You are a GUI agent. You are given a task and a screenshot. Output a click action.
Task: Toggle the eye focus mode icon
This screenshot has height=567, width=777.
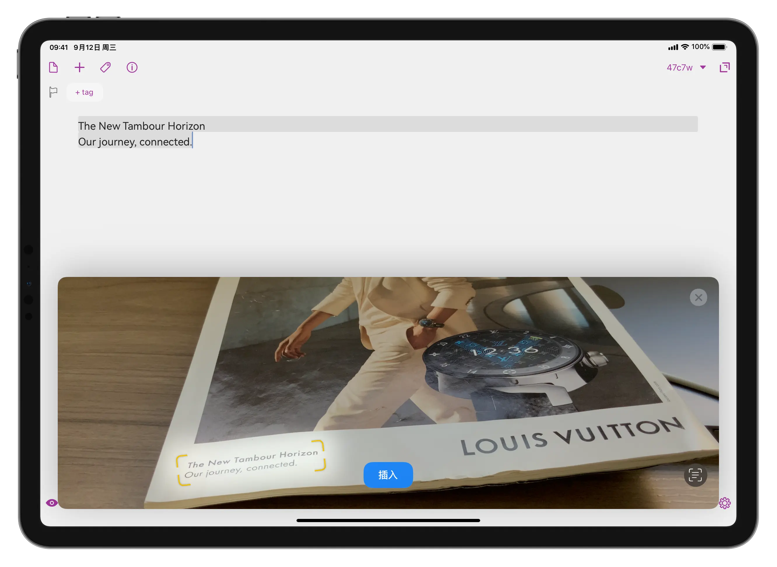(52, 503)
